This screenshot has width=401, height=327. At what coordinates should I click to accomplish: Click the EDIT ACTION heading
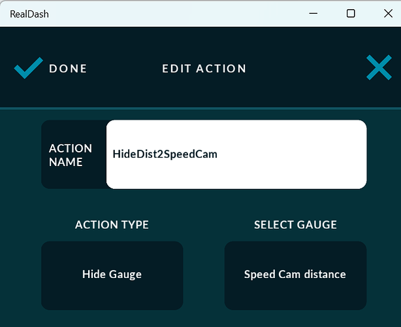tap(204, 69)
